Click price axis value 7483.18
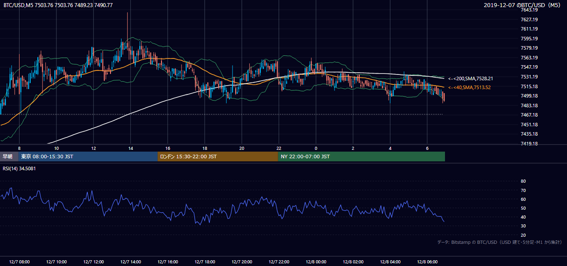The height and width of the screenshot is (266, 567). tap(529, 106)
